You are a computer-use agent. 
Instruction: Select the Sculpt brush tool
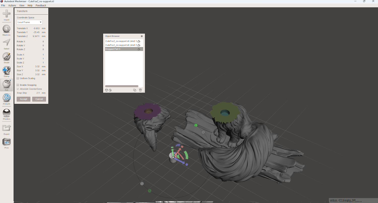click(7, 56)
